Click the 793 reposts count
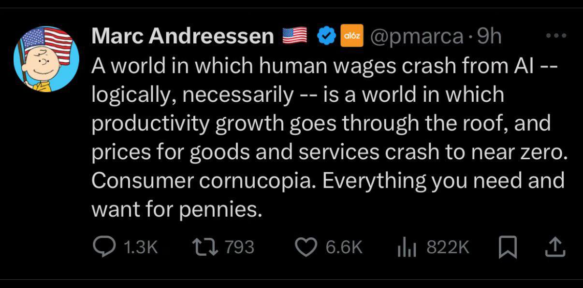The image size is (583, 288). coord(239,247)
